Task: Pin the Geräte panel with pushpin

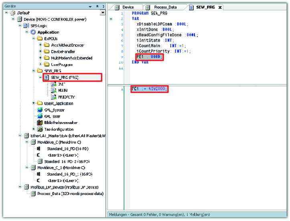Action: [97, 6]
